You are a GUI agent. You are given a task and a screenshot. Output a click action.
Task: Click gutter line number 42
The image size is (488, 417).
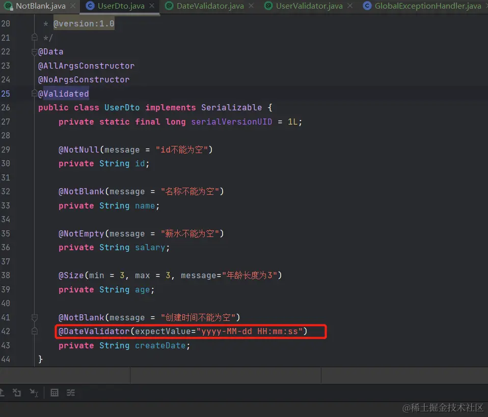click(6, 331)
